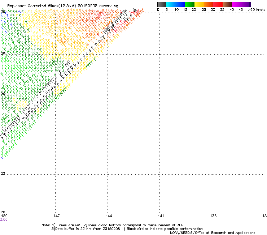The width and height of the screenshot is (267, 235).
Task: Click the '30' latitude axis label
Action: 3,12
